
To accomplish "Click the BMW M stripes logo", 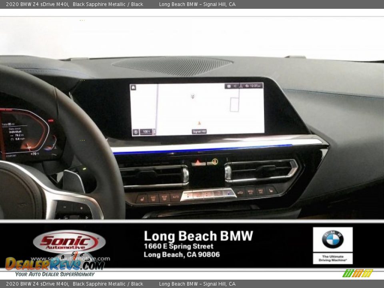I will point(358,273).
